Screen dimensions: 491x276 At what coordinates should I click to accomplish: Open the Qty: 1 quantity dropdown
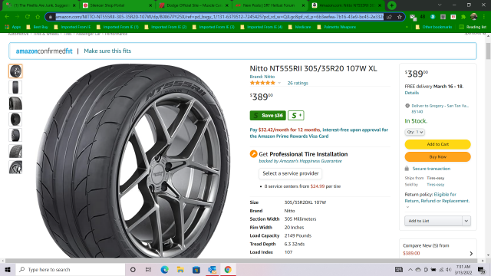[x=414, y=132]
